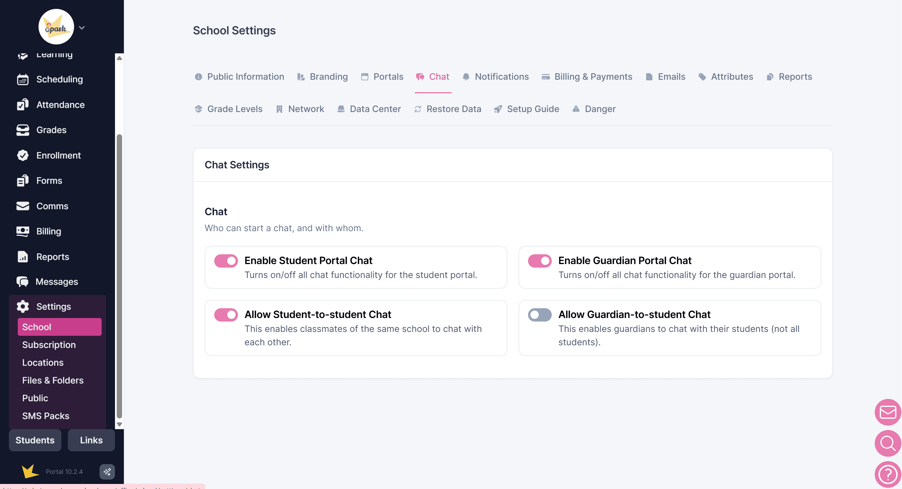The height and width of the screenshot is (489, 902).
Task: Enable Allow Guardian-to-student Chat switch
Action: 540,315
